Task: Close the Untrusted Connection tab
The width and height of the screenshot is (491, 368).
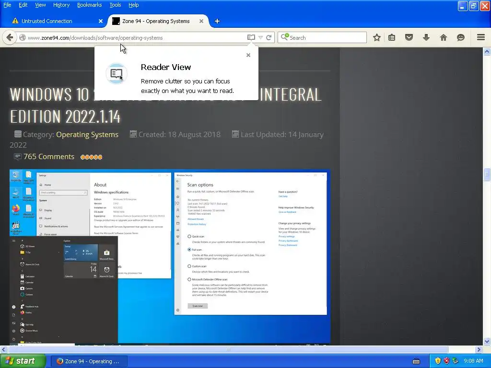Action: point(101,21)
